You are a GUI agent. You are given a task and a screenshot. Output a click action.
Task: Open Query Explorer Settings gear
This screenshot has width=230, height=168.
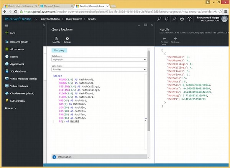(x=67, y=38)
